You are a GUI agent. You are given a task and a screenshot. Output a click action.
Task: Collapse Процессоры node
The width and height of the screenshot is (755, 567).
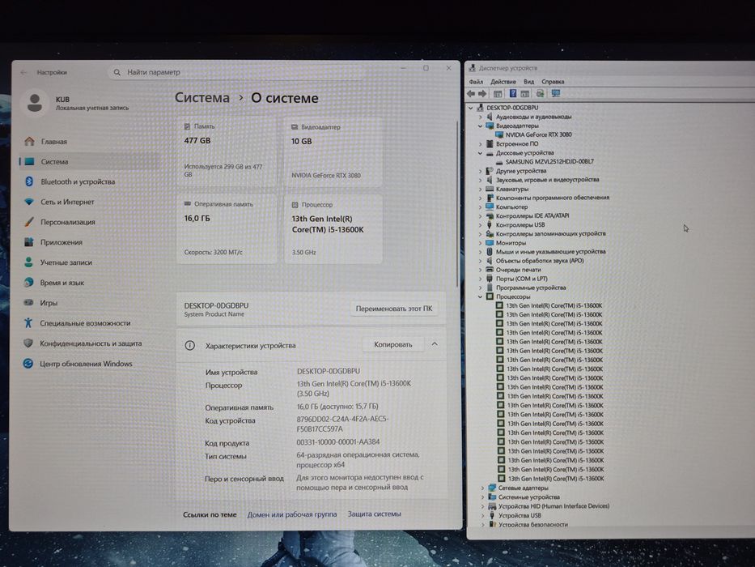(480, 297)
